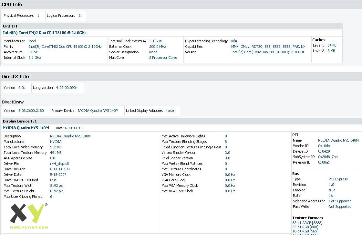
Task: Click the Max Texture Blending Stages value "8"
Action: tap(226, 142)
